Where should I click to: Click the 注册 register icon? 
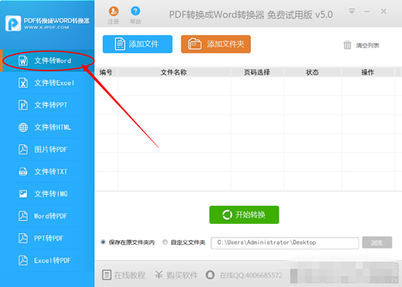114,12
